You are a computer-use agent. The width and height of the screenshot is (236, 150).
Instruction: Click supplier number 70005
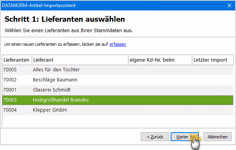10,70
